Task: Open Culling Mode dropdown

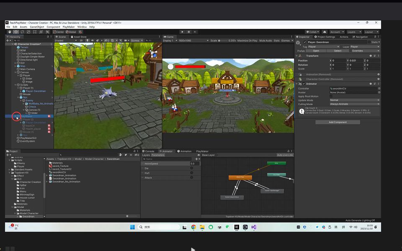Action: 355,104
